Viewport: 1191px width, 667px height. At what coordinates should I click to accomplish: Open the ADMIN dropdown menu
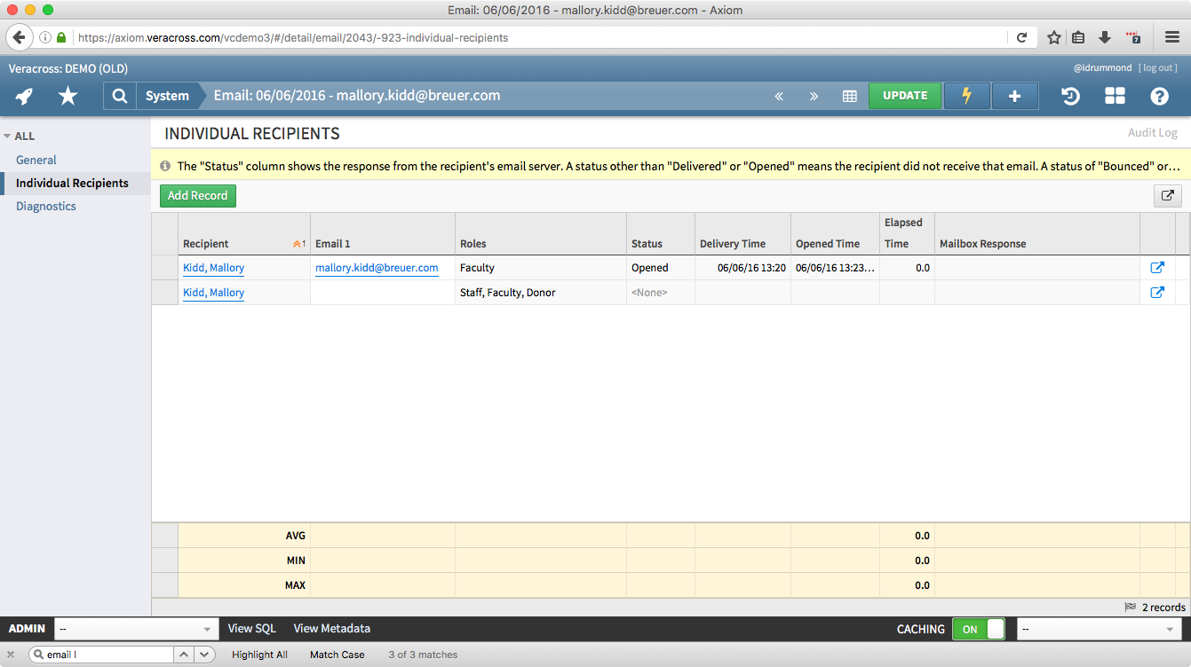[x=136, y=629]
